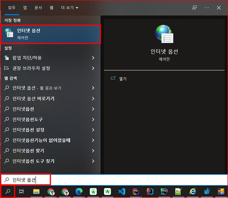
Task: Open Notepad++ from the taskbar
Action: pyautogui.click(x=178, y=192)
